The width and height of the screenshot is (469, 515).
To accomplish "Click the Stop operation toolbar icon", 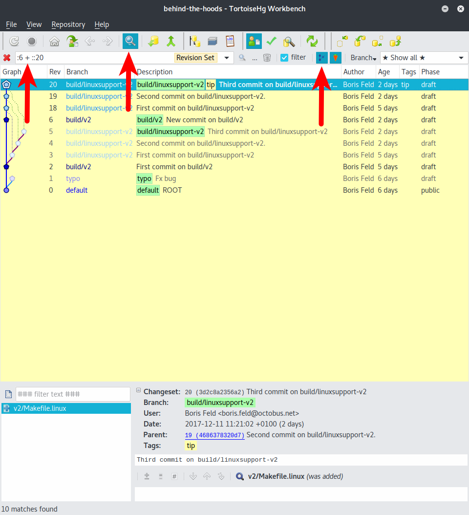I will (32, 42).
